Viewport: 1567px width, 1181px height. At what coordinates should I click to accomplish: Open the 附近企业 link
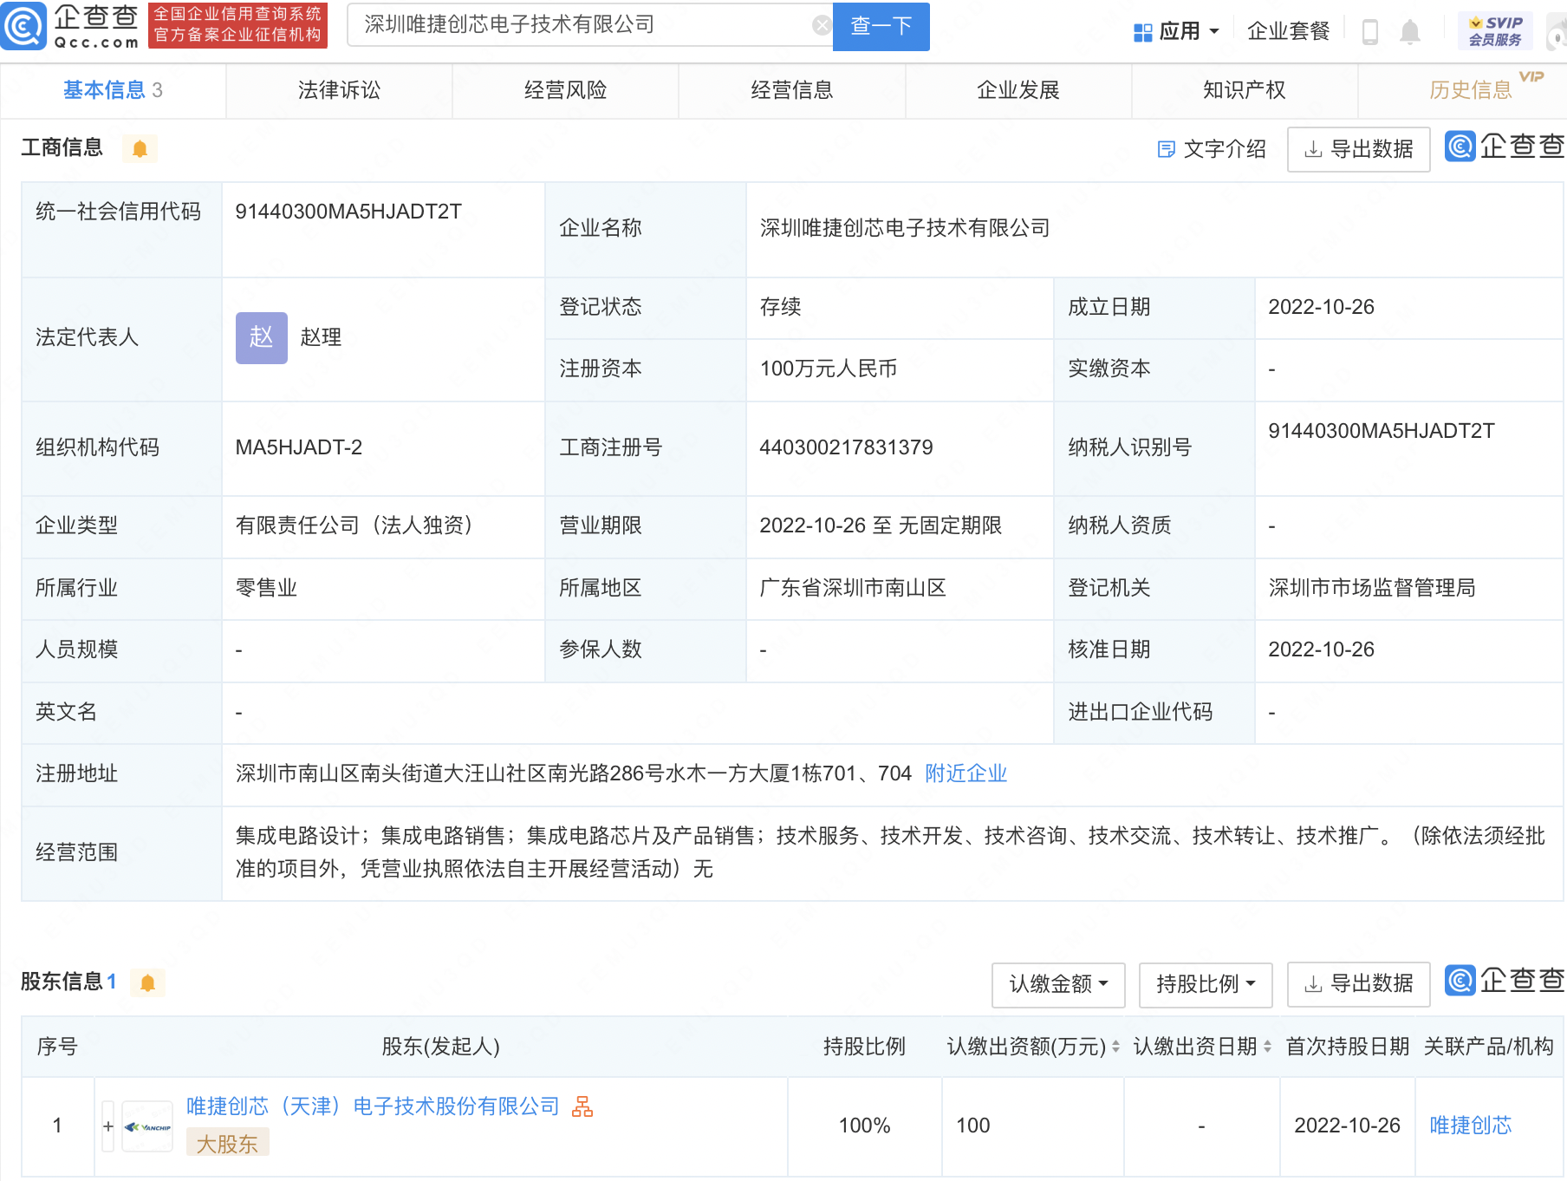pos(966,773)
